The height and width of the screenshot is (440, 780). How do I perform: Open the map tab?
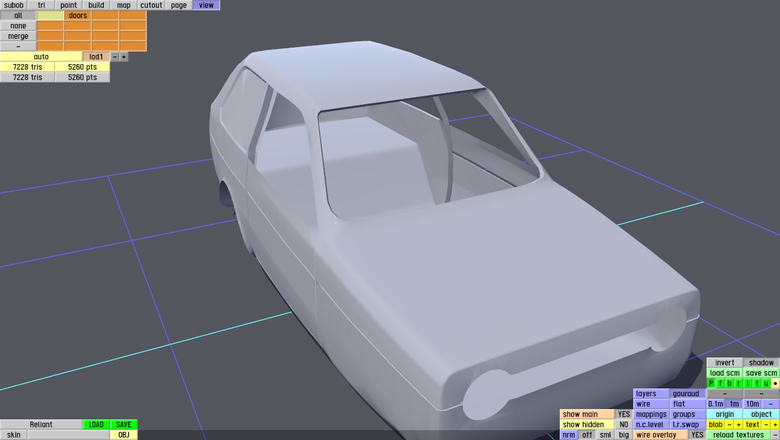coord(124,5)
